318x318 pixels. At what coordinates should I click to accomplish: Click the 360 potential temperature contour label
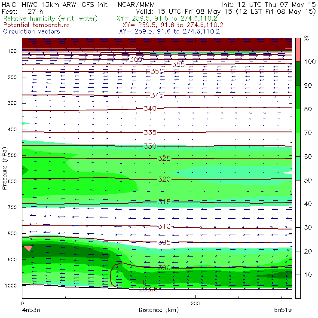tap(136, 59)
